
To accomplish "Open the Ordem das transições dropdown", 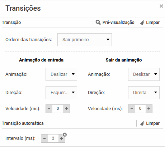I will [85, 40].
